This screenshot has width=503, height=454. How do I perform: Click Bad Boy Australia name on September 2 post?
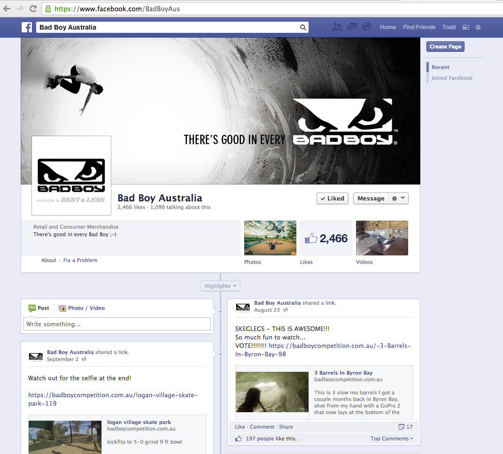click(x=70, y=352)
